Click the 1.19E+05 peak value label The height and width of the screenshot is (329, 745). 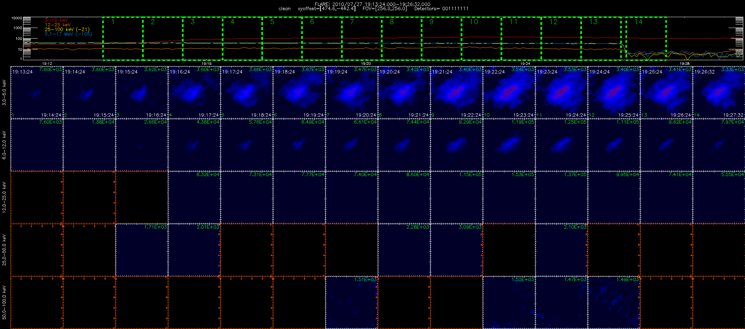pos(523,122)
